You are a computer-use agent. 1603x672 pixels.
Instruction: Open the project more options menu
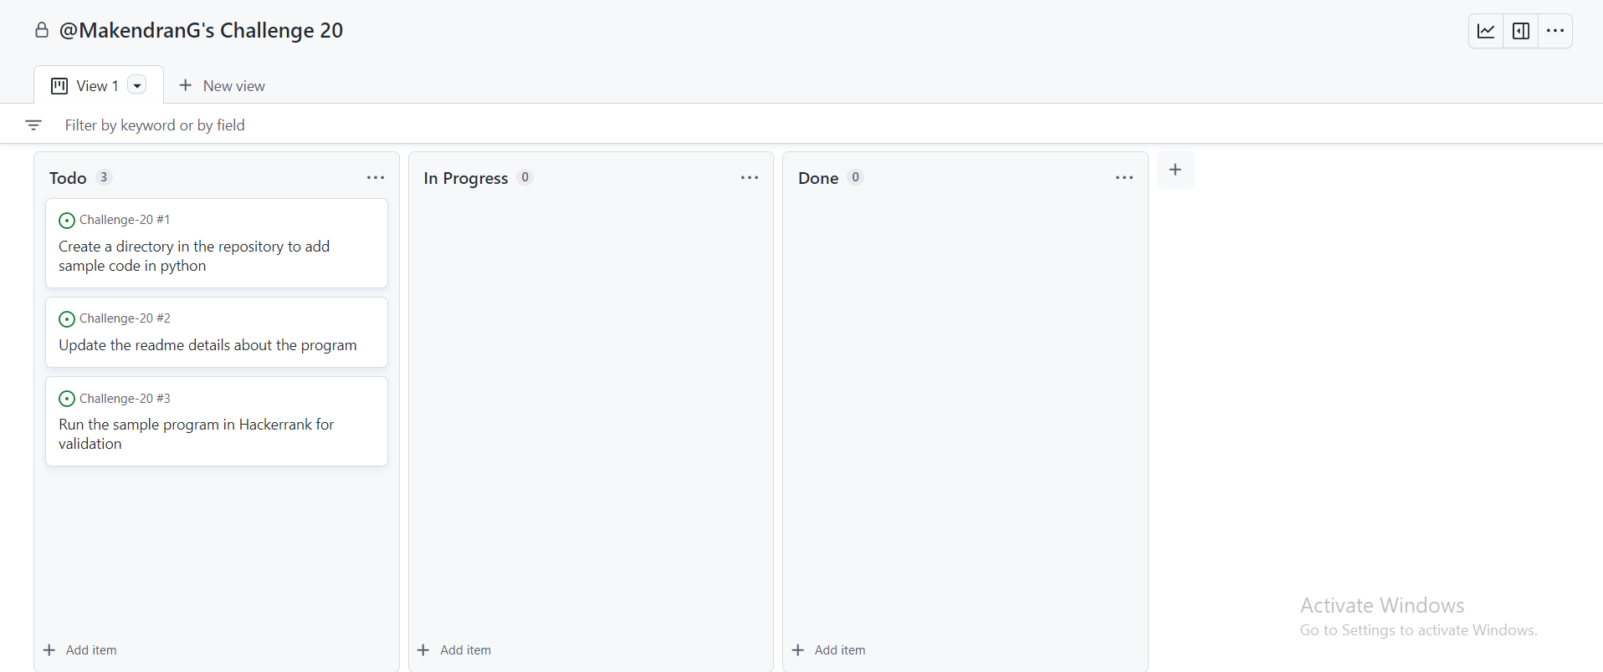click(x=1555, y=31)
